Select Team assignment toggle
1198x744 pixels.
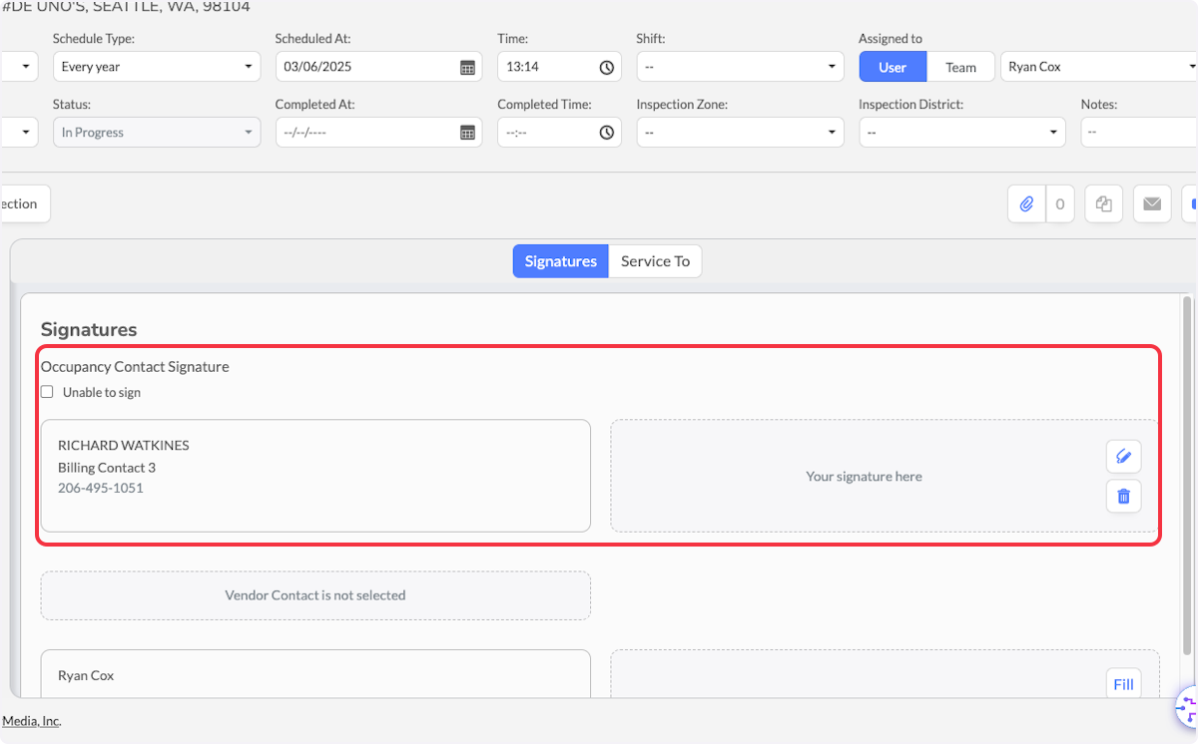tap(960, 67)
